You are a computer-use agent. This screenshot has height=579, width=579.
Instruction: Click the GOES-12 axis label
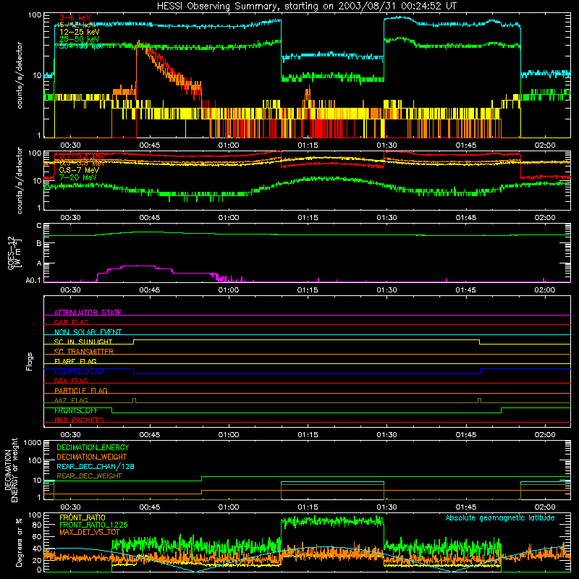(x=14, y=253)
